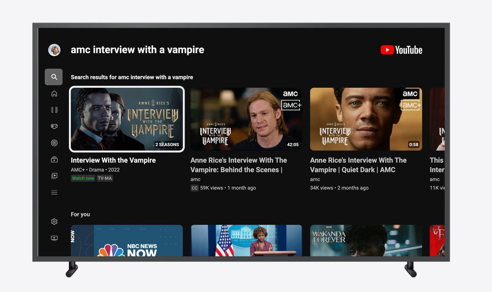The width and height of the screenshot is (492, 292).
Task: Edit search query 'amc interview with a vampire'
Action: [x=137, y=50]
